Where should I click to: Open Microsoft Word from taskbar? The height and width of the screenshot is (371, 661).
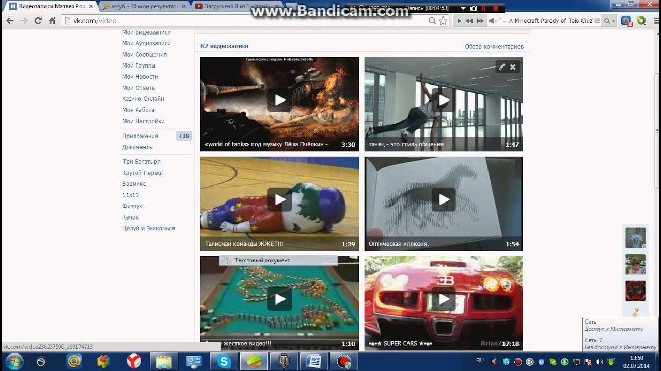(314, 361)
